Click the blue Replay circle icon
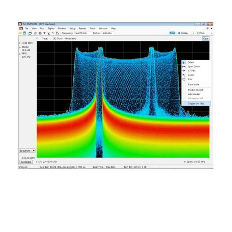Viewport: 232px width, 232px height. pyautogui.click(x=179, y=33)
